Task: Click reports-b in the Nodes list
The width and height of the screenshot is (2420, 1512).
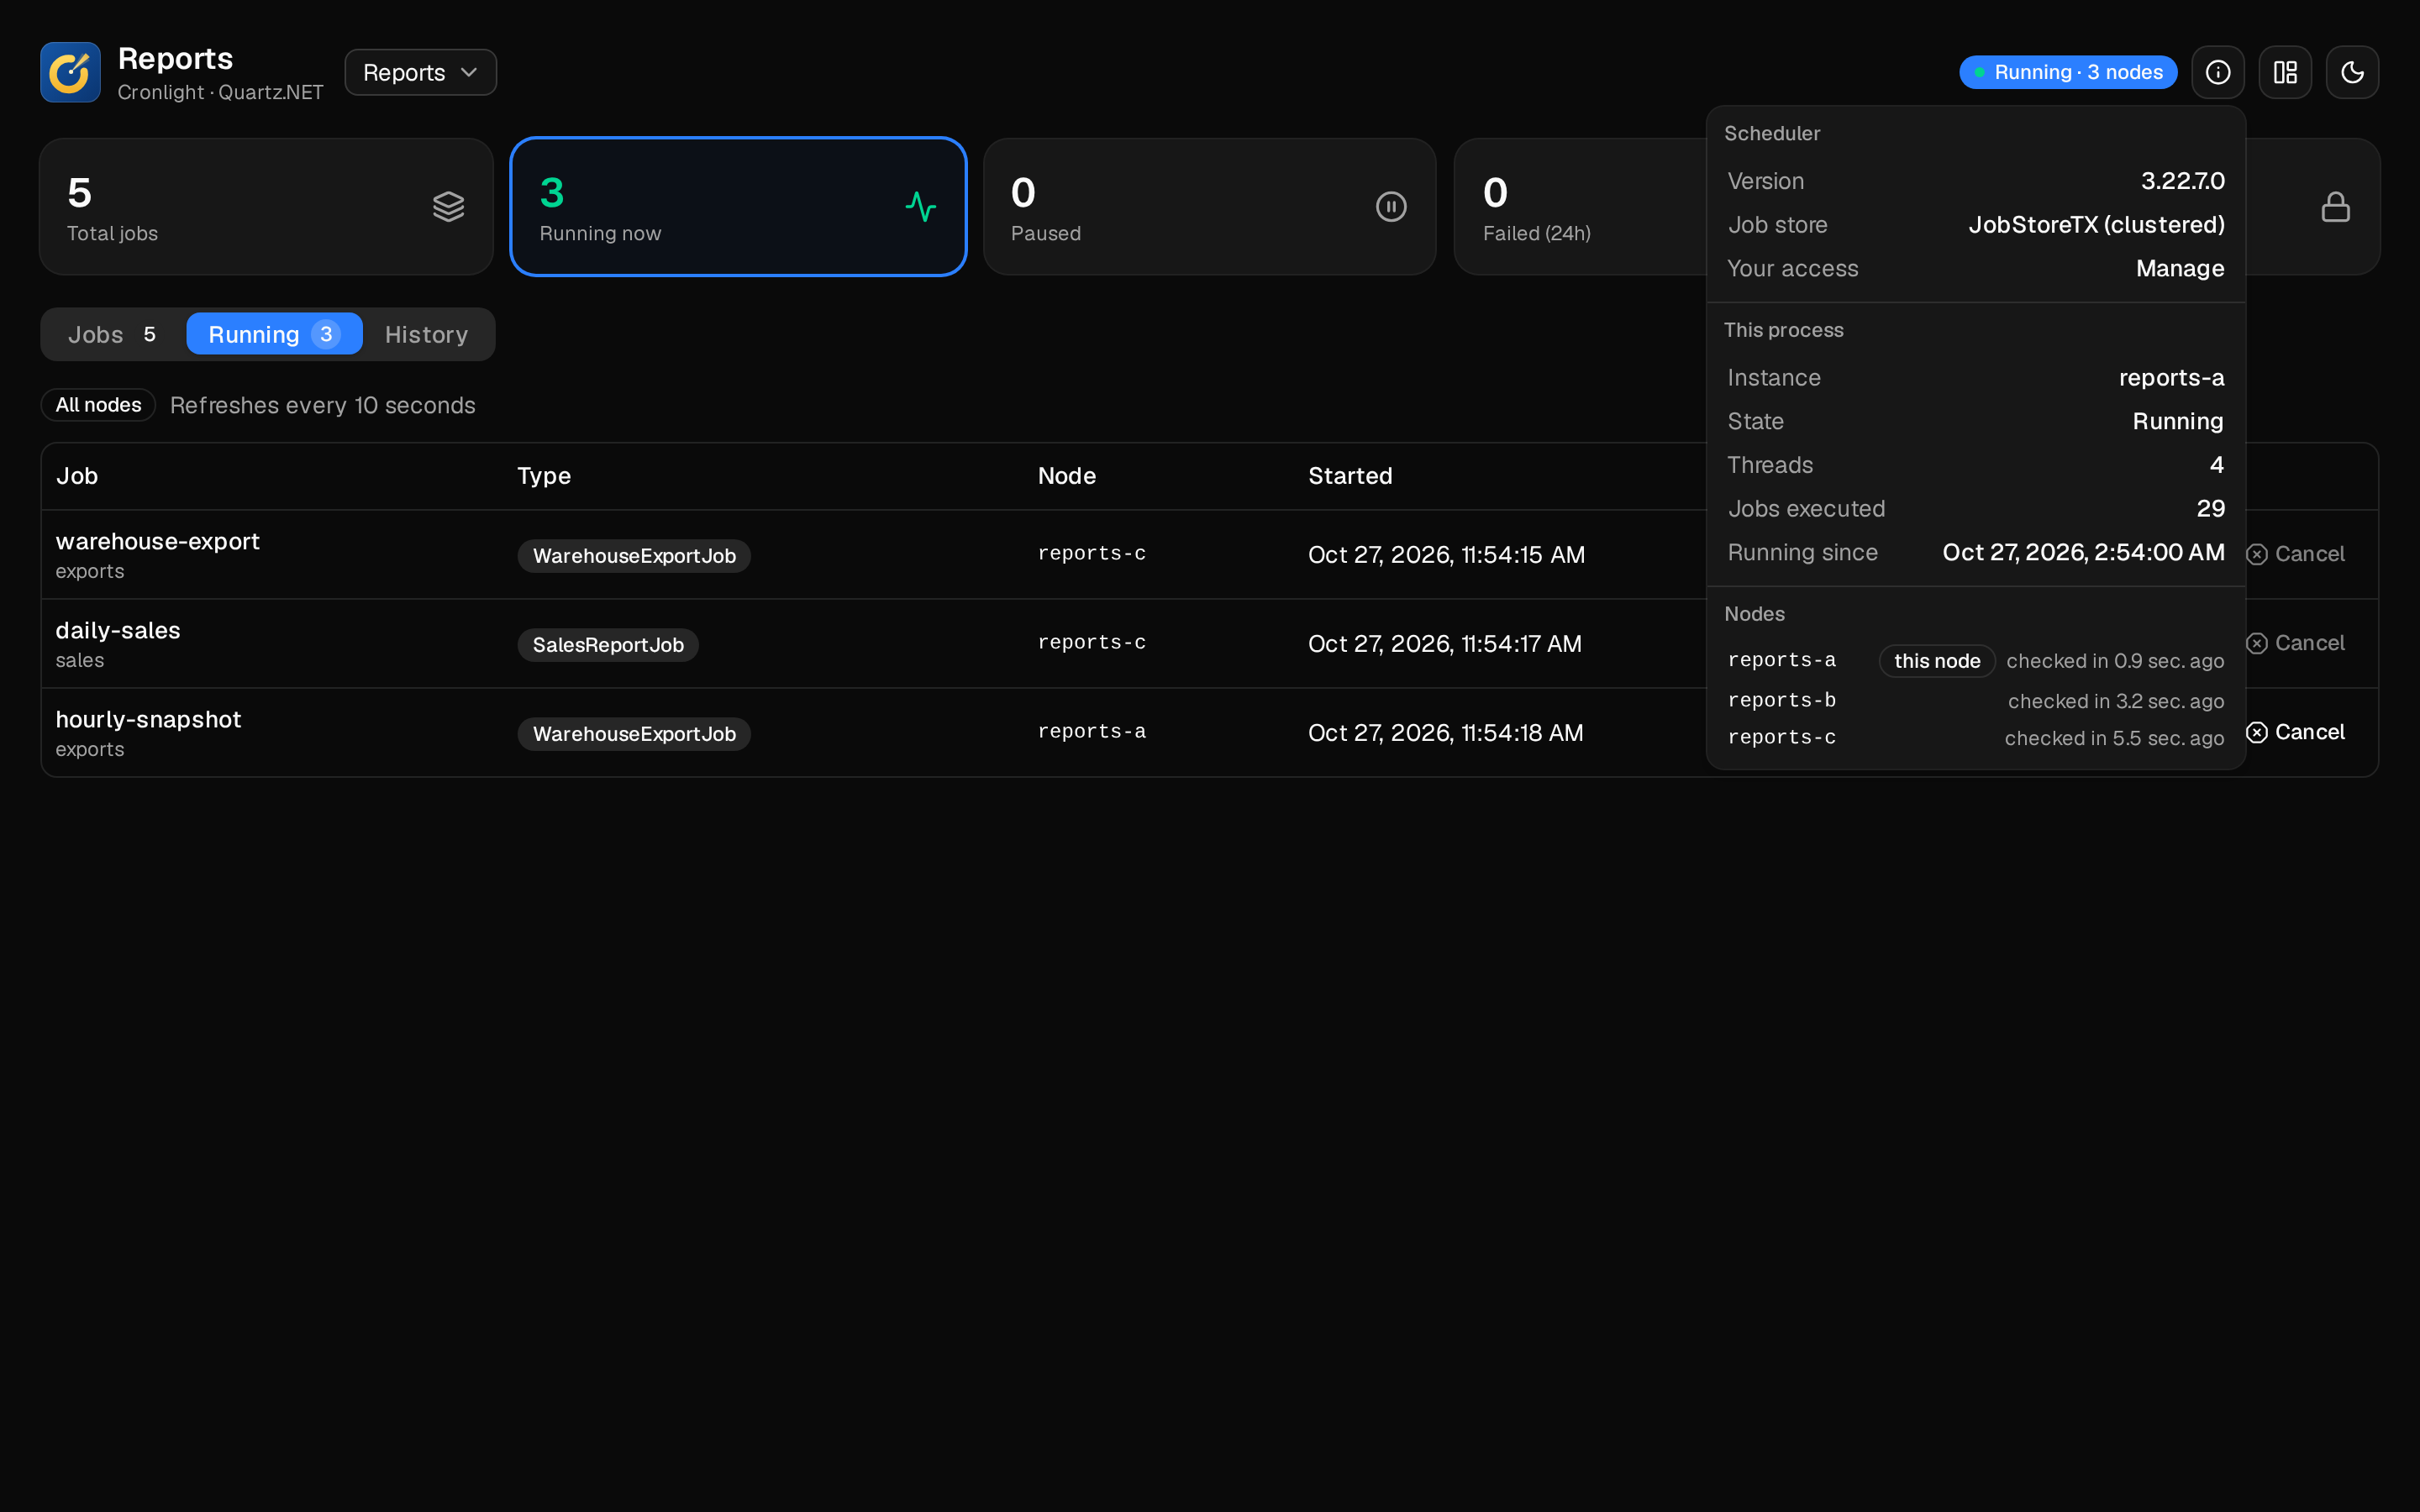Action: tap(1782, 701)
